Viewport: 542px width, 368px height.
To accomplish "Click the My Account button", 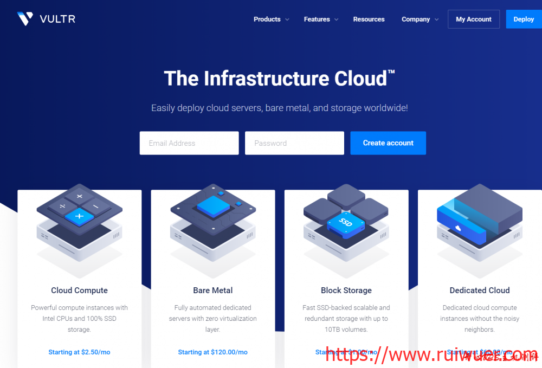I will click(474, 19).
